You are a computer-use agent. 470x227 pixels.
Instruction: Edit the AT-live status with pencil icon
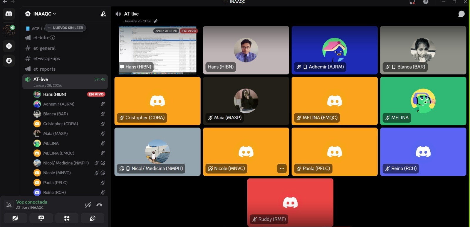coord(156,21)
